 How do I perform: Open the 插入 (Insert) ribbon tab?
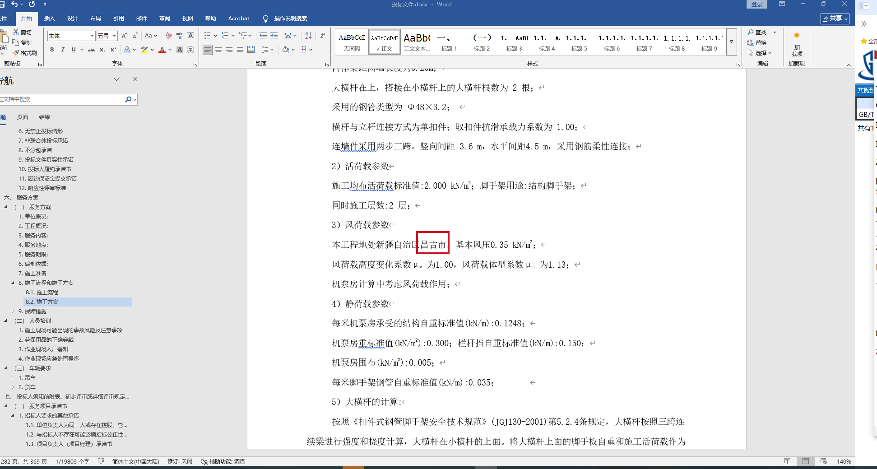click(x=49, y=19)
